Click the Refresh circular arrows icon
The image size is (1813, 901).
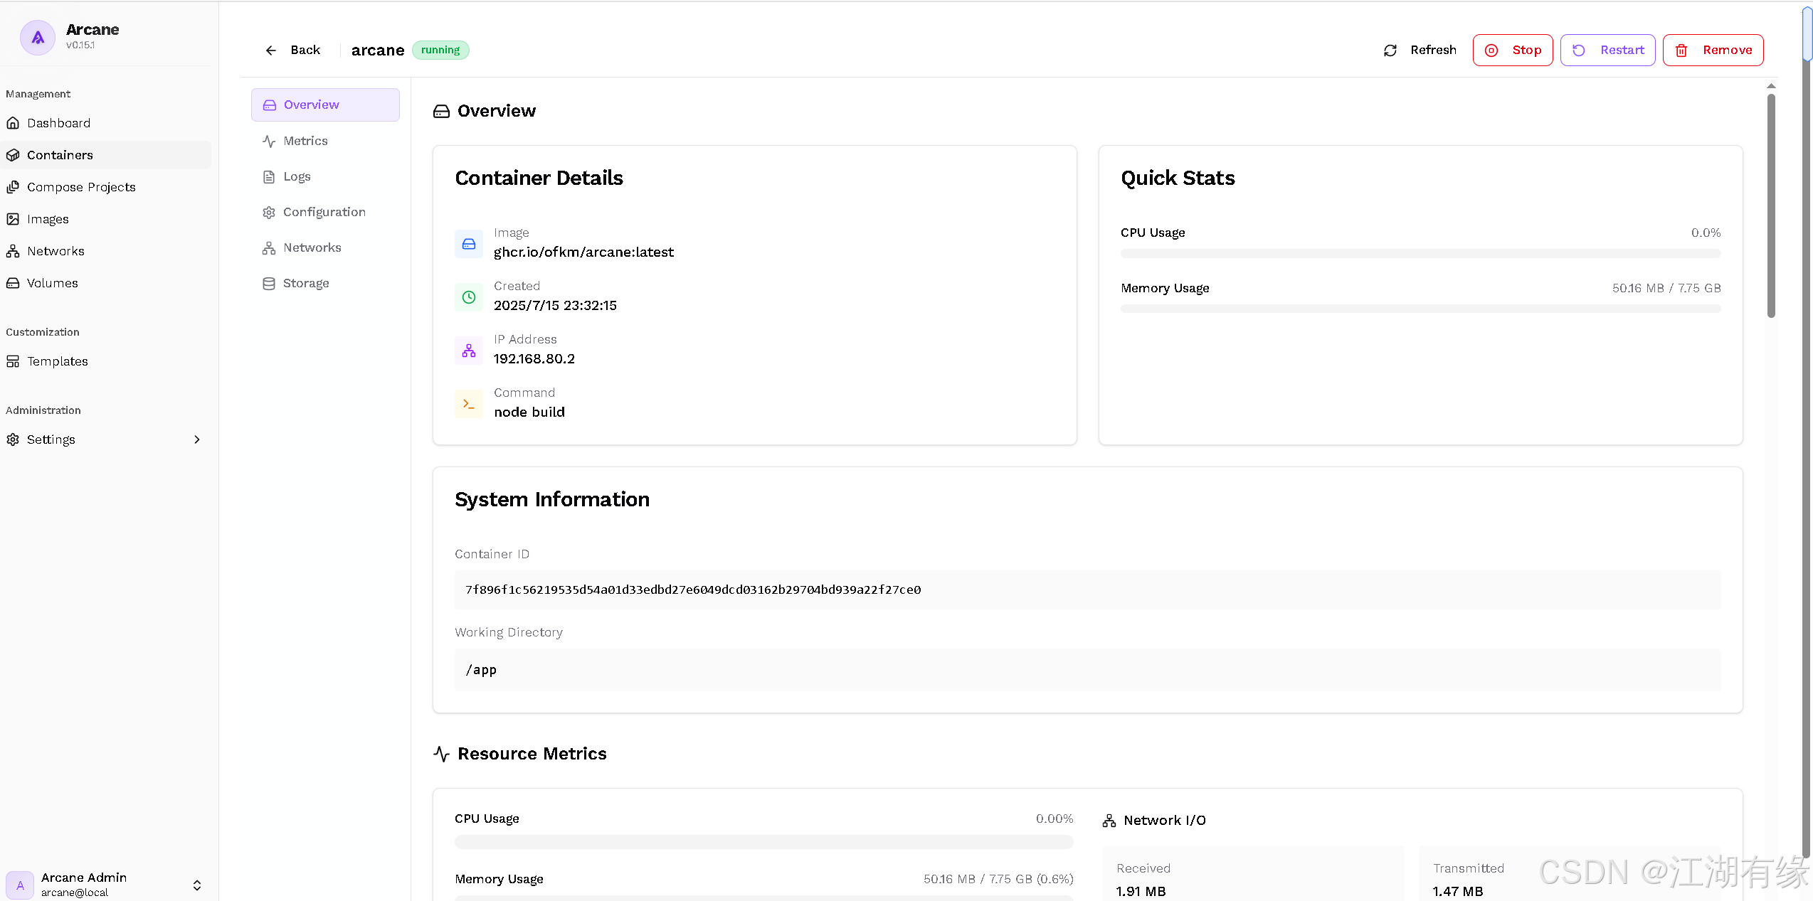(x=1390, y=50)
